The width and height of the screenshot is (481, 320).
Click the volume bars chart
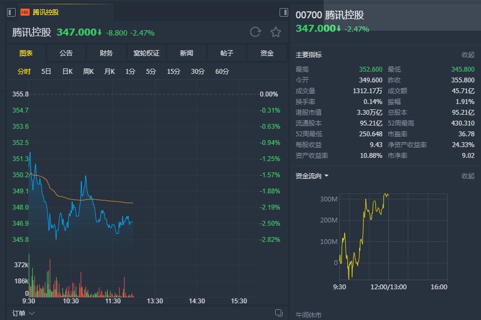coord(81,276)
